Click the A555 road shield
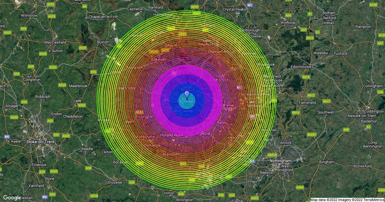Viewport: 385px width, 202px height. coord(50,4)
